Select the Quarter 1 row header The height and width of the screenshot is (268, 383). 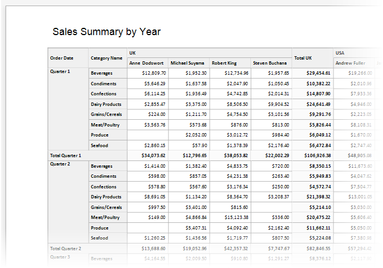click(60, 72)
